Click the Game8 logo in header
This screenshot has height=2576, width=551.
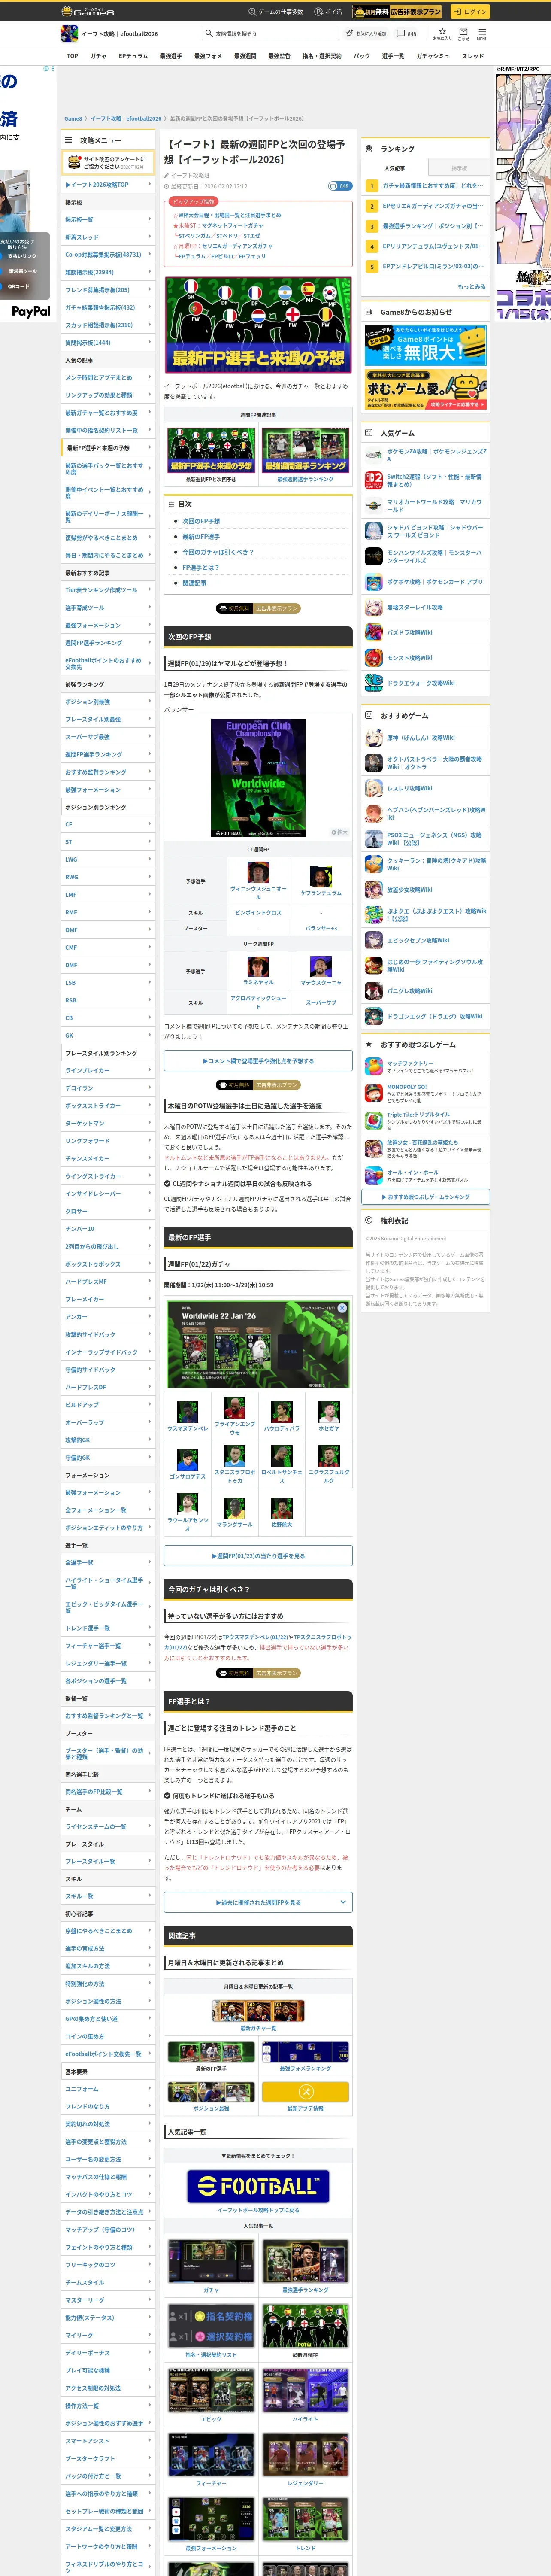point(88,12)
